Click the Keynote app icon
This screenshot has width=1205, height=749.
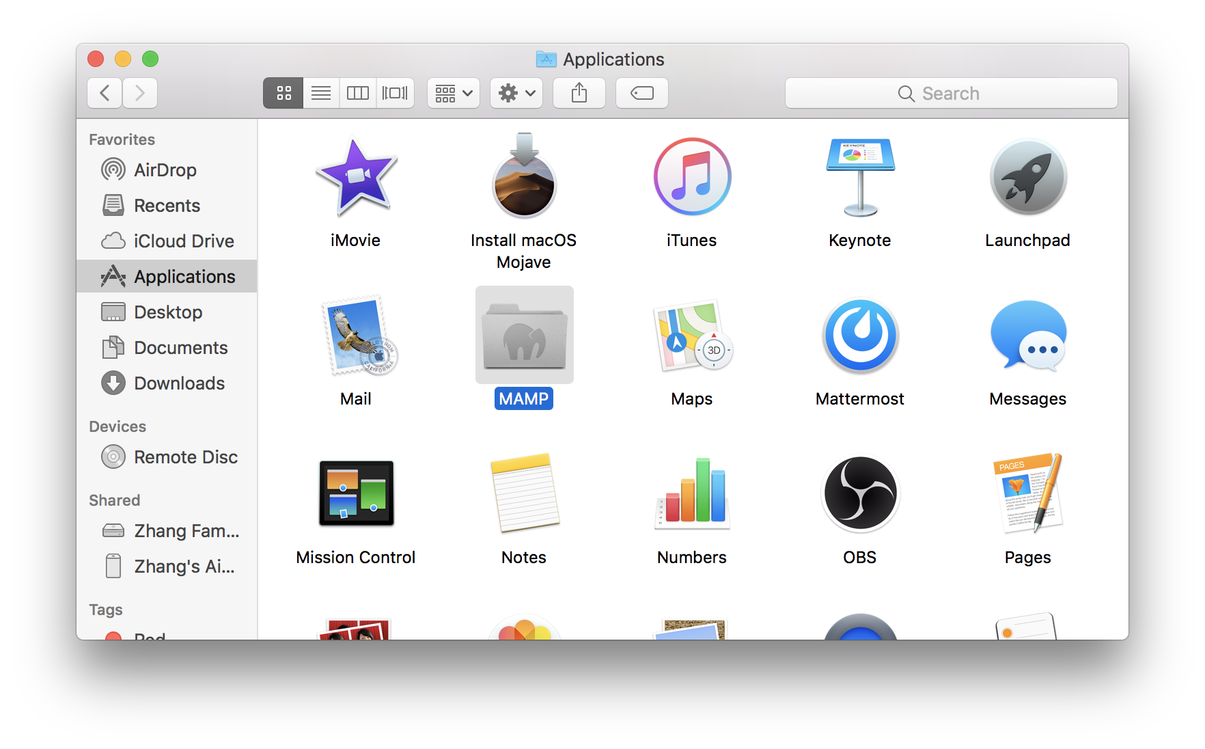click(860, 177)
